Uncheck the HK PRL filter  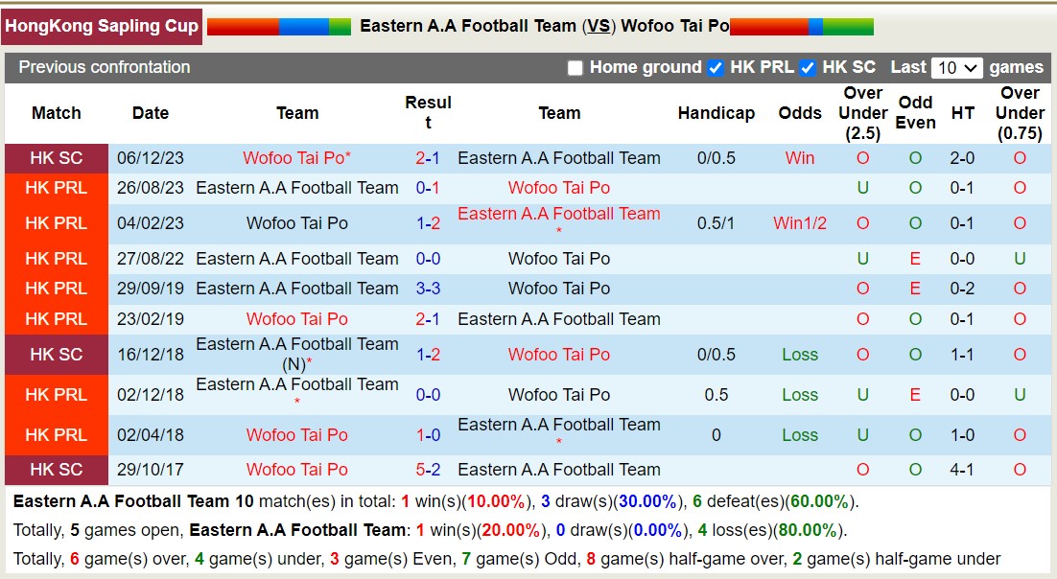715,68
